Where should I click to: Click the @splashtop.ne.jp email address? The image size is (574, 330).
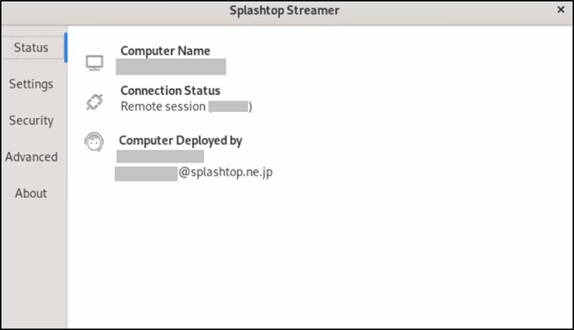tap(226, 172)
